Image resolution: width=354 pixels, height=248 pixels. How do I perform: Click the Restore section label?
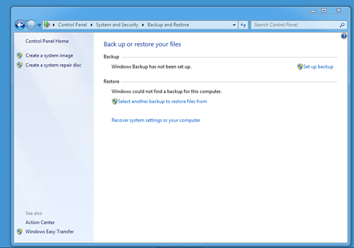click(x=111, y=81)
